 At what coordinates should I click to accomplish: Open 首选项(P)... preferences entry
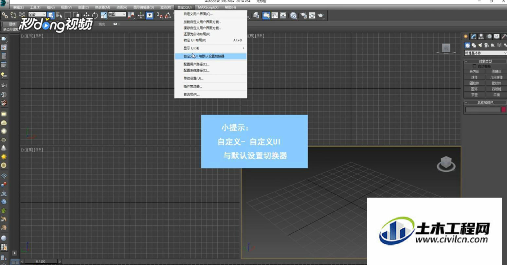tap(211, 95)
